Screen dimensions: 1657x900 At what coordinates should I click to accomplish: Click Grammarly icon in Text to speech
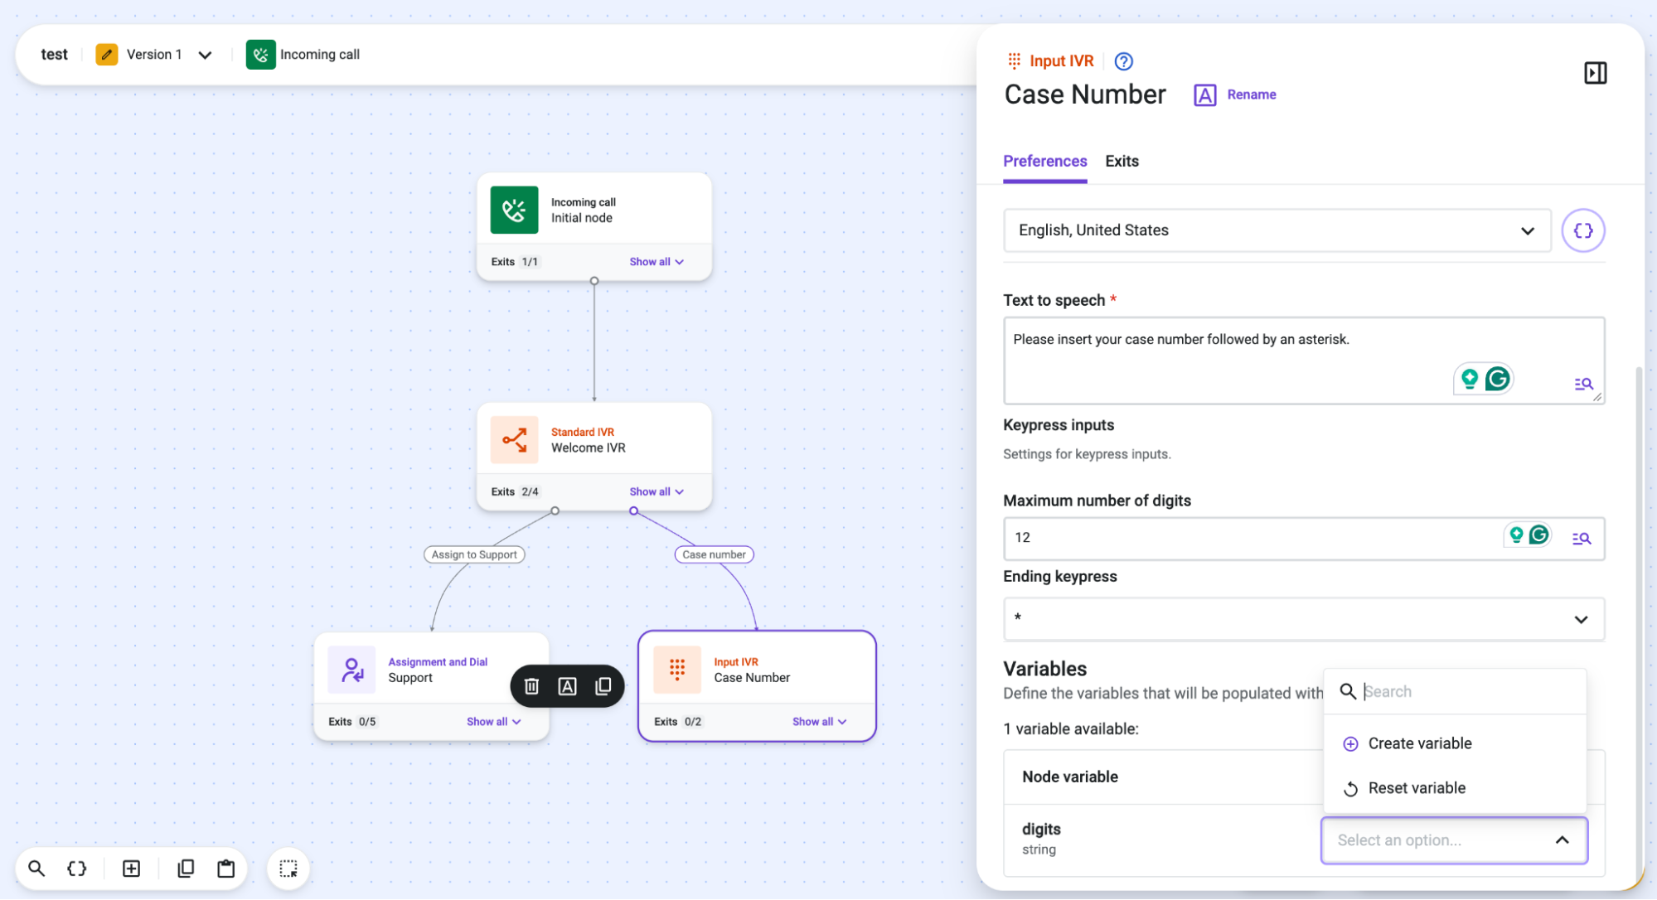[x=1497, y=379]
